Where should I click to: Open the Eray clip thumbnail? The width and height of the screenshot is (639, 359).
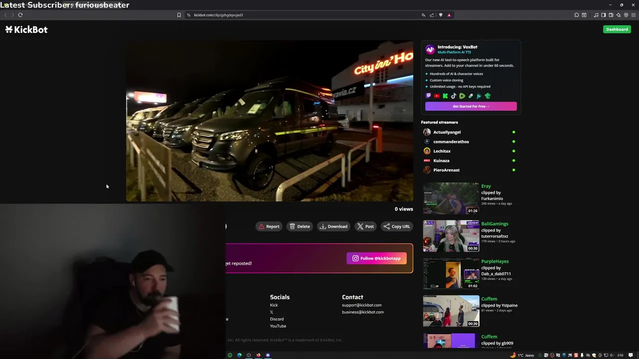451,198
